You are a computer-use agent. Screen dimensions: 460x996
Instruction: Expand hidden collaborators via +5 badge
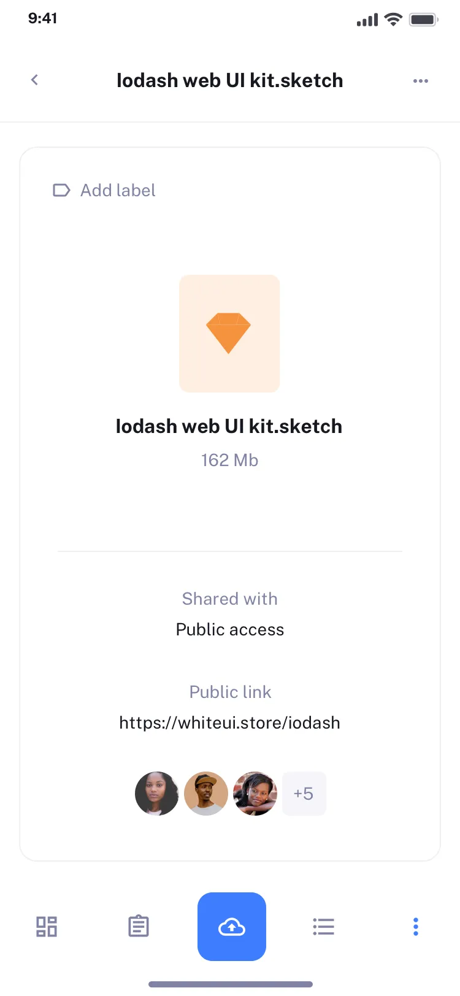coord(304,793)
